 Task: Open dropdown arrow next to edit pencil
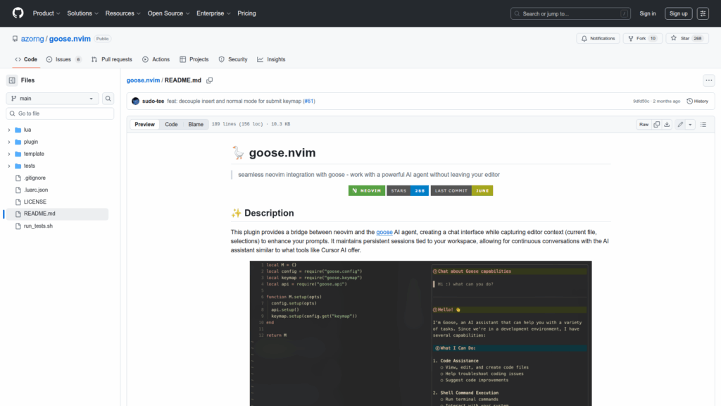coord(690,125)
